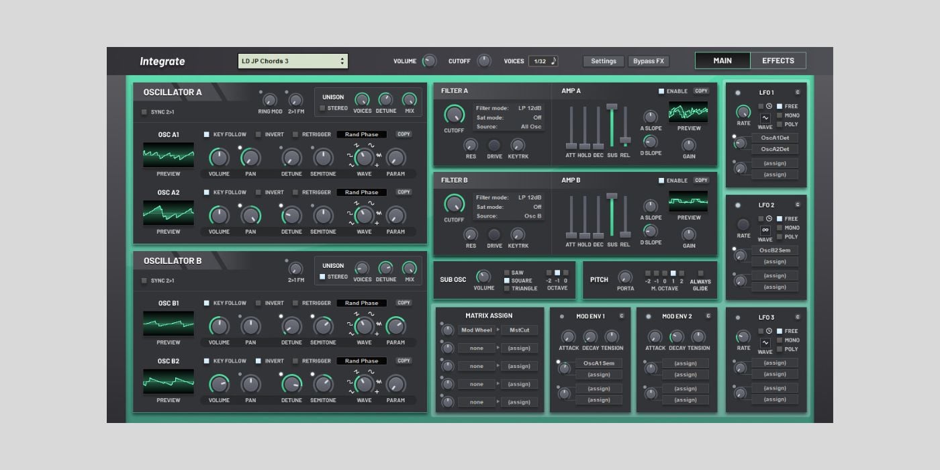Click the small C button in LFO 3
940x470 pixels.
(x=798, y=317)
